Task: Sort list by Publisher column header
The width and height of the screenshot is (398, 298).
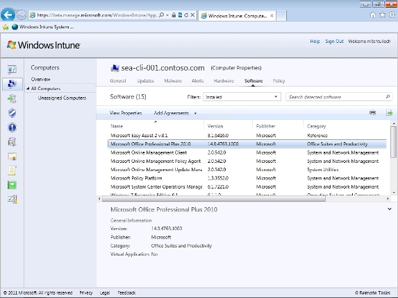Action: click(x=265, y=126)
